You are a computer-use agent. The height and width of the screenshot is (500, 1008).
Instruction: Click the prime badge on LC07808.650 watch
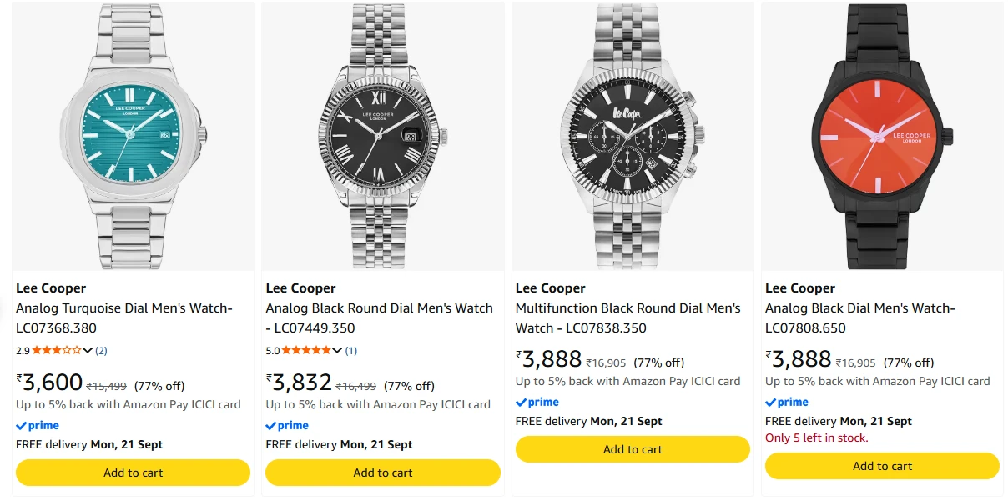point(787,402)
